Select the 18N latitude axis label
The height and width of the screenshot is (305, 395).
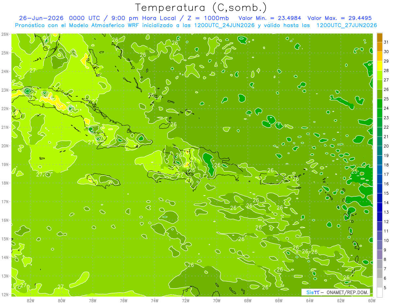(x=5, y=183)
